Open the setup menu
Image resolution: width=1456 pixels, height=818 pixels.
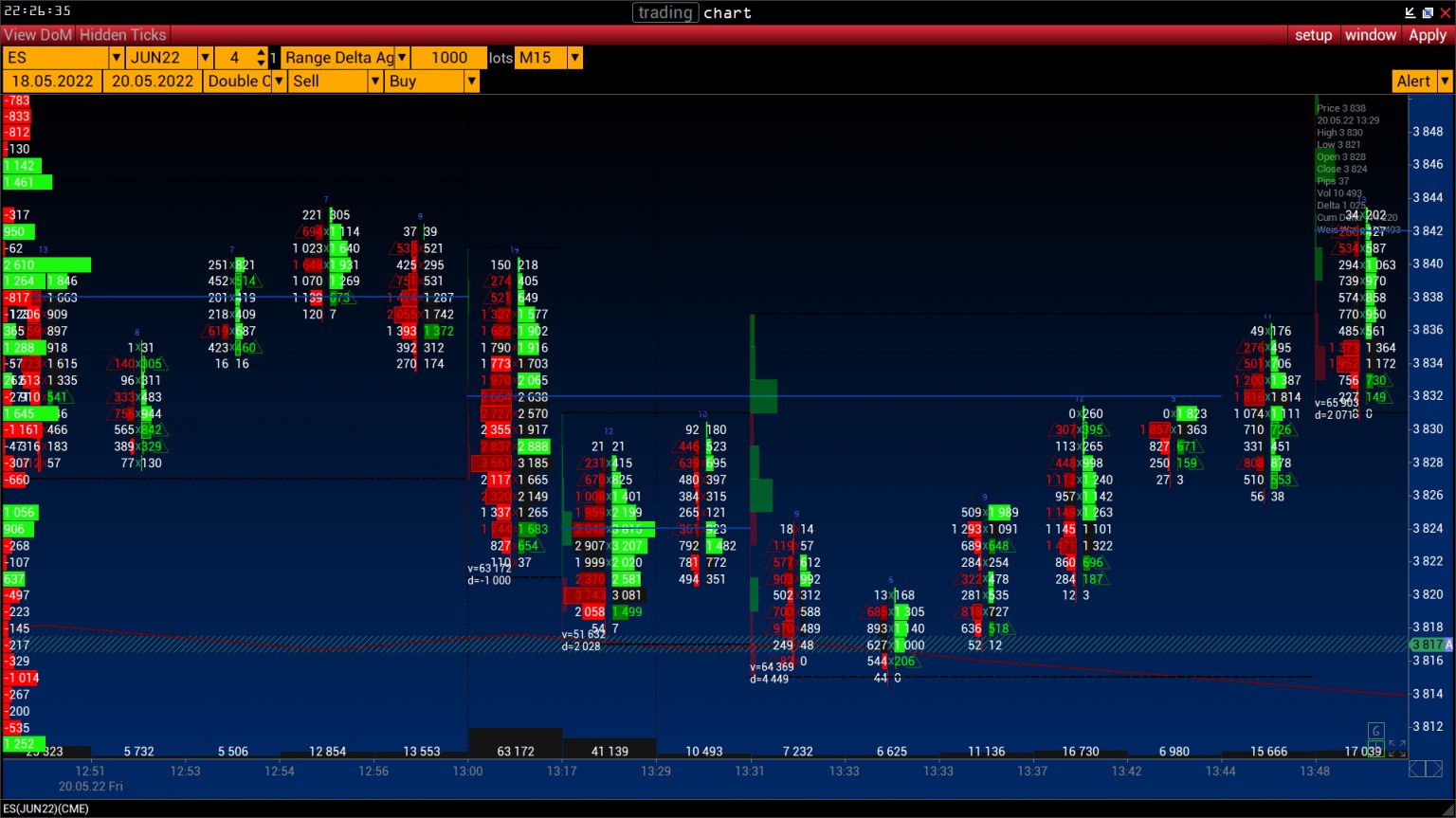pos(1313,35)
